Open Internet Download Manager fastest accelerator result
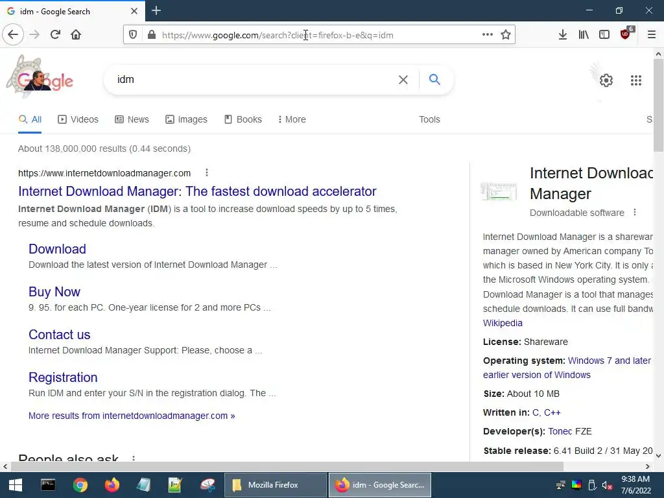This screenshot has width=664, height=498. tap(197, 191)
